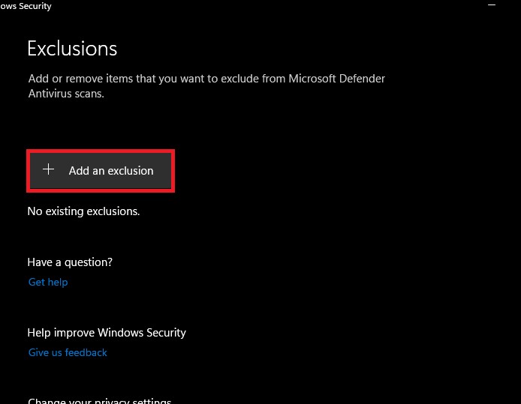Click the word 'exclude' in the description text
The width and height of the screenshot is (521, 404).
pyautogui.click(x=245, y=79)
